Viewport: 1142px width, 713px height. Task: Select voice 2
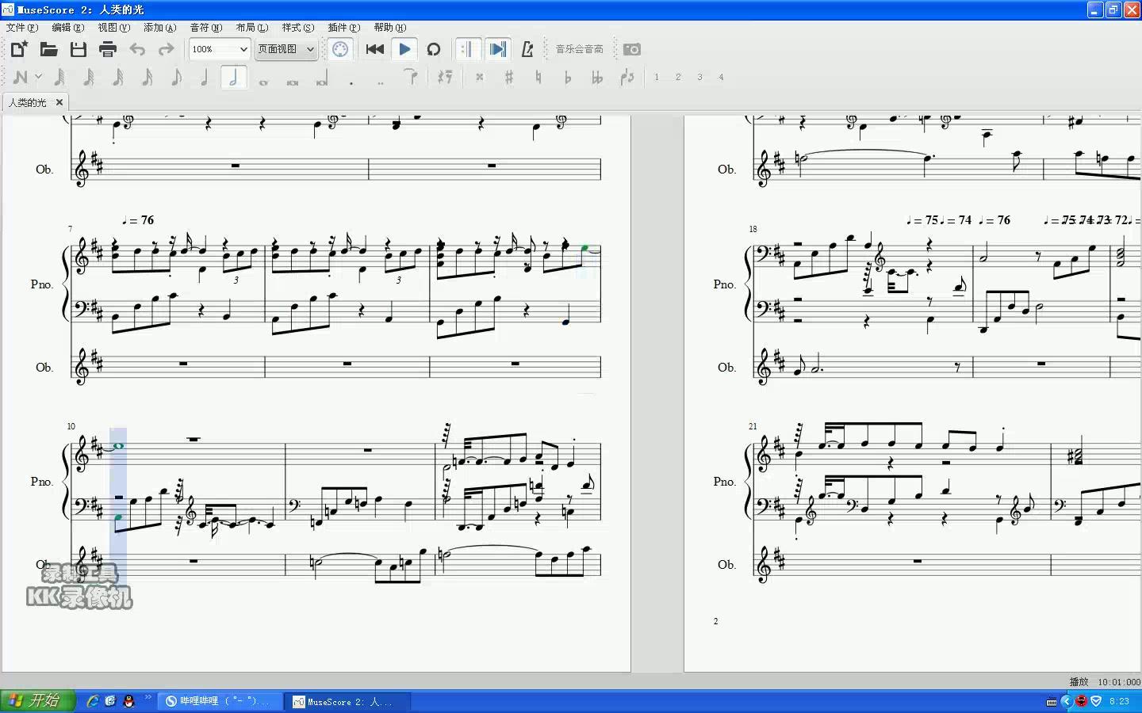click(678, 77)
